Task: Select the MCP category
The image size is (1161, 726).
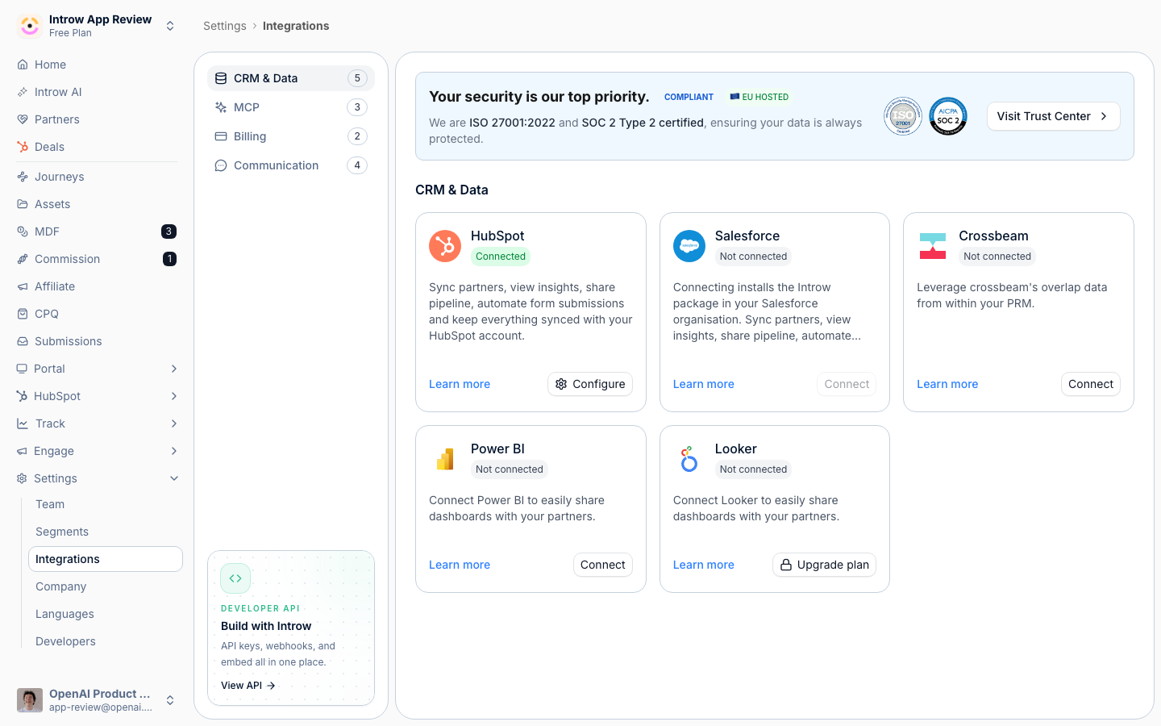Action: pos(291,107)
